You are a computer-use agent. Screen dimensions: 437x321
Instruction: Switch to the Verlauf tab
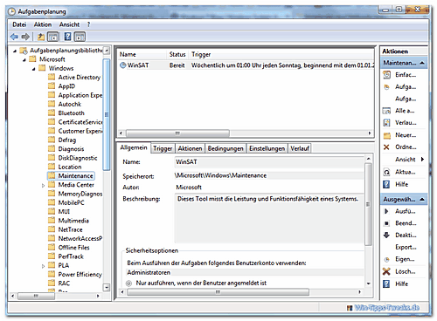(300, 148)
